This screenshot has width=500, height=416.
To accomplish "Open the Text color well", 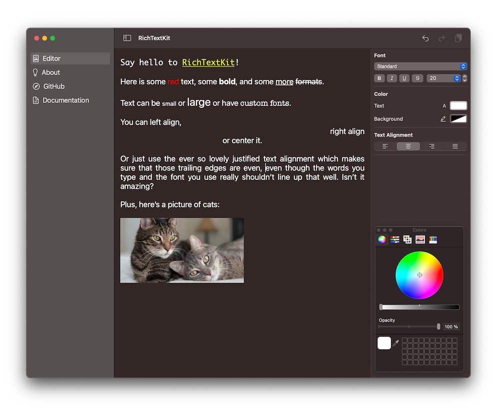I will pos(458,106).
